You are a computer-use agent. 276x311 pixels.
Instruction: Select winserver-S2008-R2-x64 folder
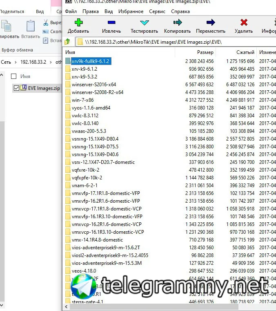pos(98,92)
